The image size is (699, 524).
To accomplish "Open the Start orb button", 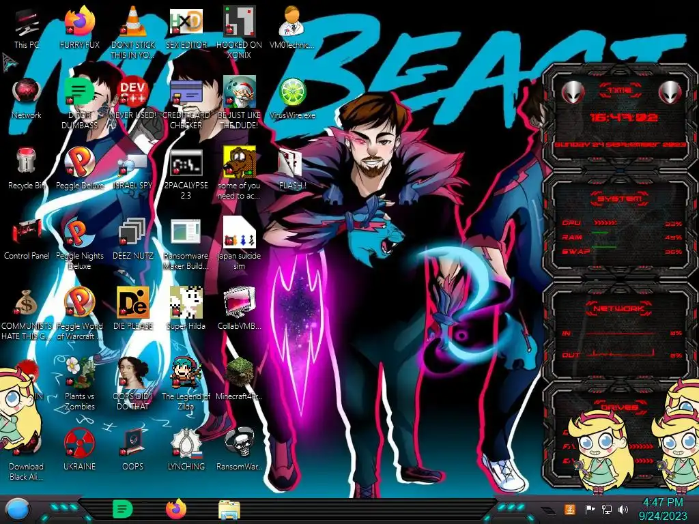I will [x=17, y=509].
